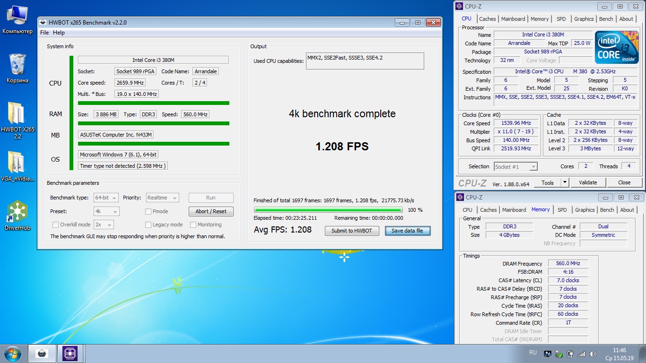
Task: Toggle the Legacy mode checkbox
Action: pyautogui.click(x=148, y=225)
